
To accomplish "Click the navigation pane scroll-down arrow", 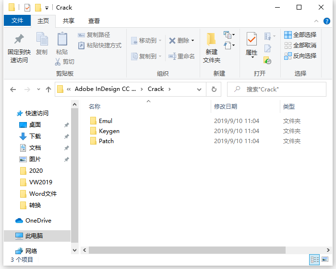I will [x=74, y=250].
